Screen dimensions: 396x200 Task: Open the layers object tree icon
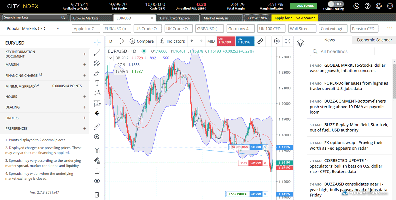click(x=300, y=43)
